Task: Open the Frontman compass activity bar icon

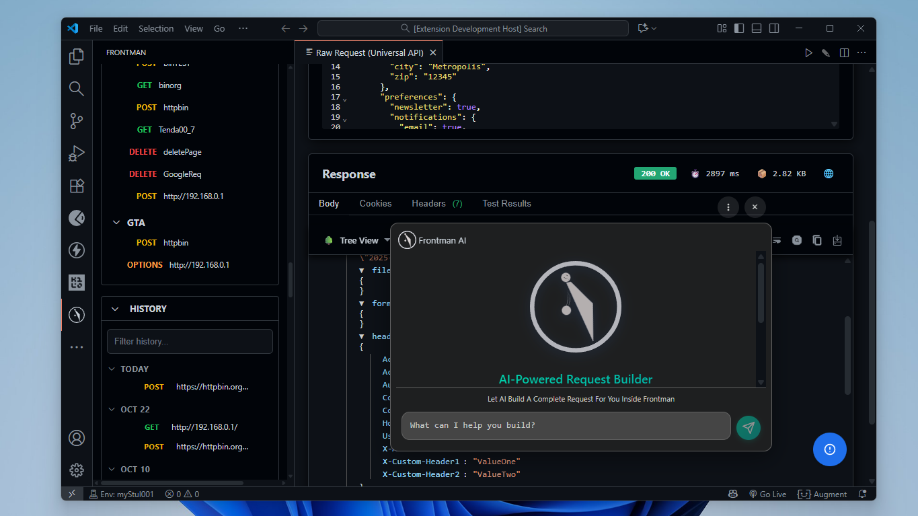Action: 77,315
